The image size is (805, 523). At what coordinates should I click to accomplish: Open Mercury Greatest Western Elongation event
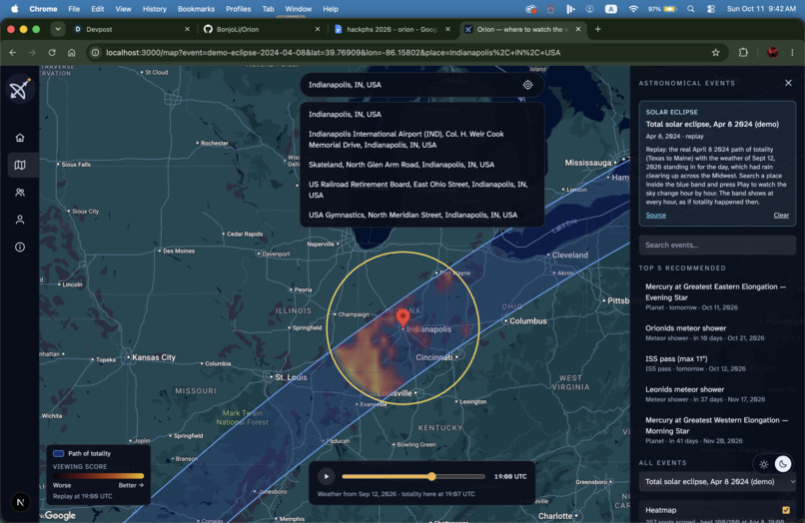coord(717,430)
